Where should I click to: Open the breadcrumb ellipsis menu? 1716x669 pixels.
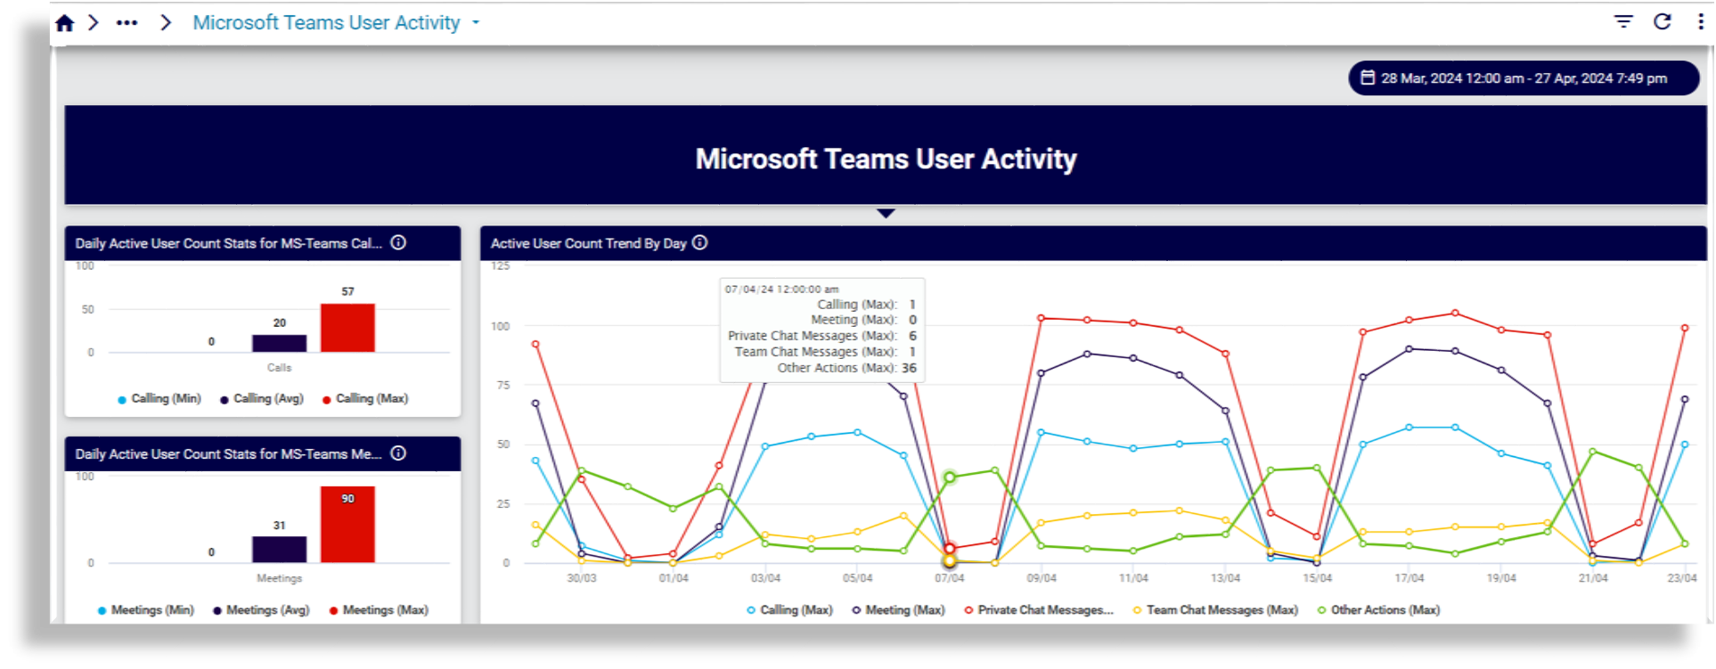[127, 23]
